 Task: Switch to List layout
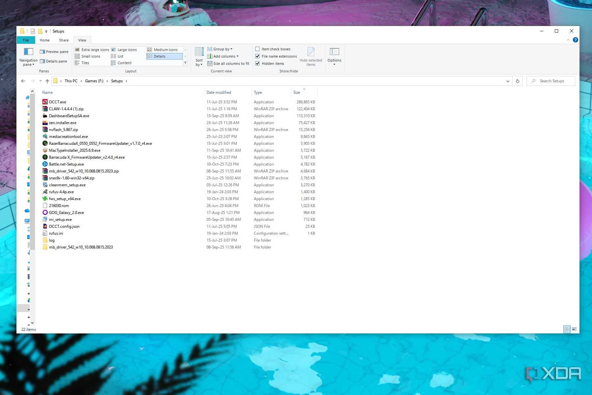[117, 56]
